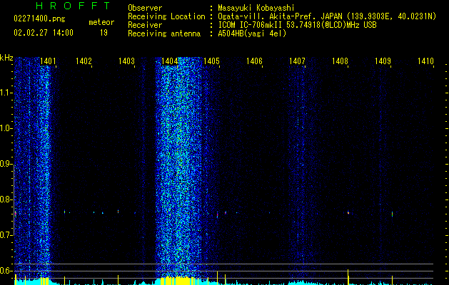Click the 0.9 kHz frequency tick label
The height and width of the screenshot is (285, 449).
[x=6, y=164]
